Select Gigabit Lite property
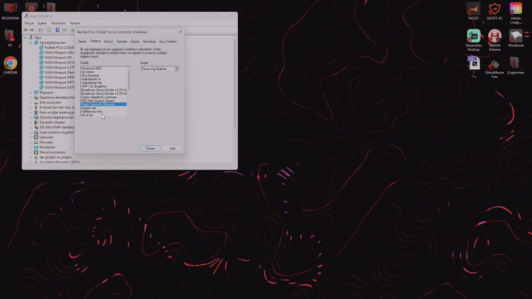Image resolution: width=532 pixels, height=299 pixels. (x=89, y=108)
